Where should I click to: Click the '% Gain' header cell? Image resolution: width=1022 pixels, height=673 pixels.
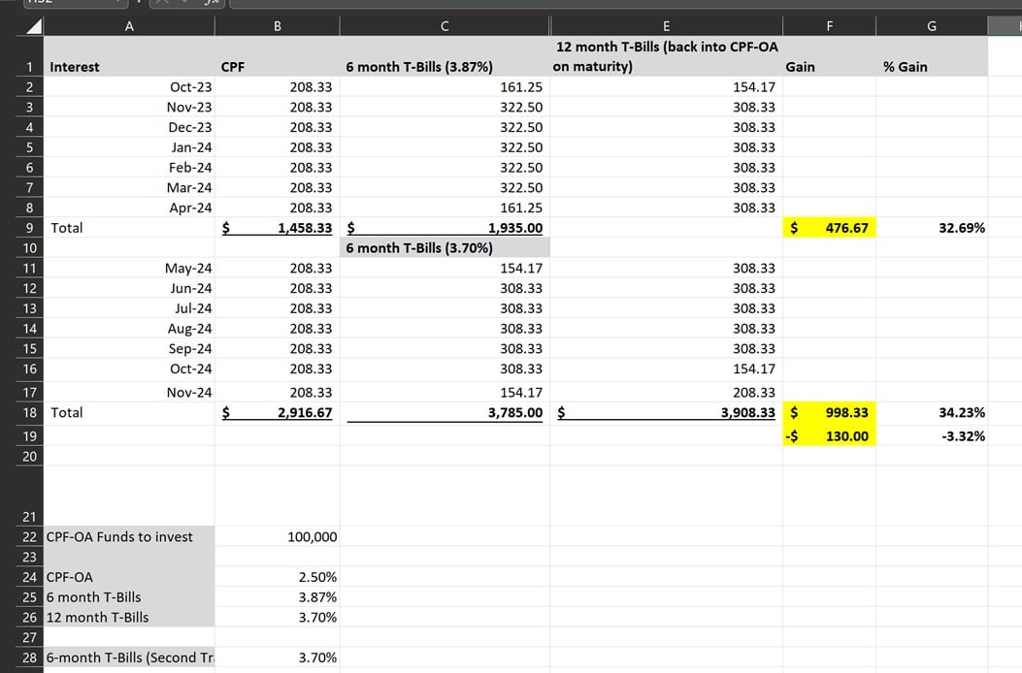(x=932, y=56)
